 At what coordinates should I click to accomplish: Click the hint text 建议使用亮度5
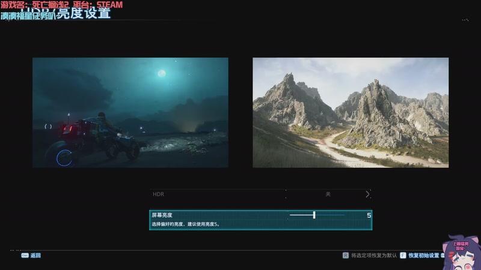[x=204, y=224]
